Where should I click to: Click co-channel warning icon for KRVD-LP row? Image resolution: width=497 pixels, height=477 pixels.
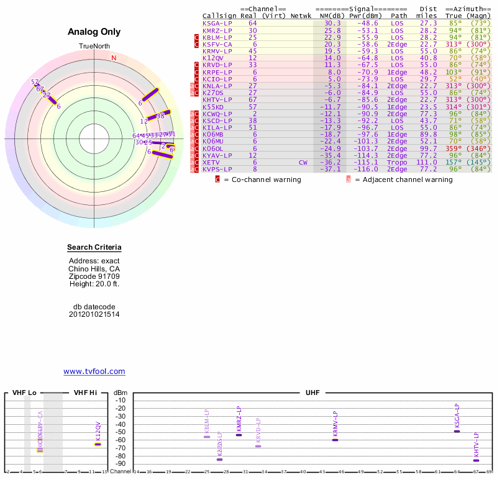point(197,65)
